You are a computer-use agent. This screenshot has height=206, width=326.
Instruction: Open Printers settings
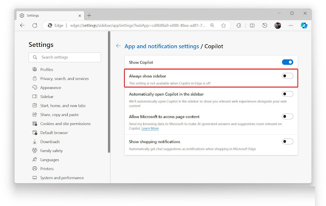coord(47,169)
